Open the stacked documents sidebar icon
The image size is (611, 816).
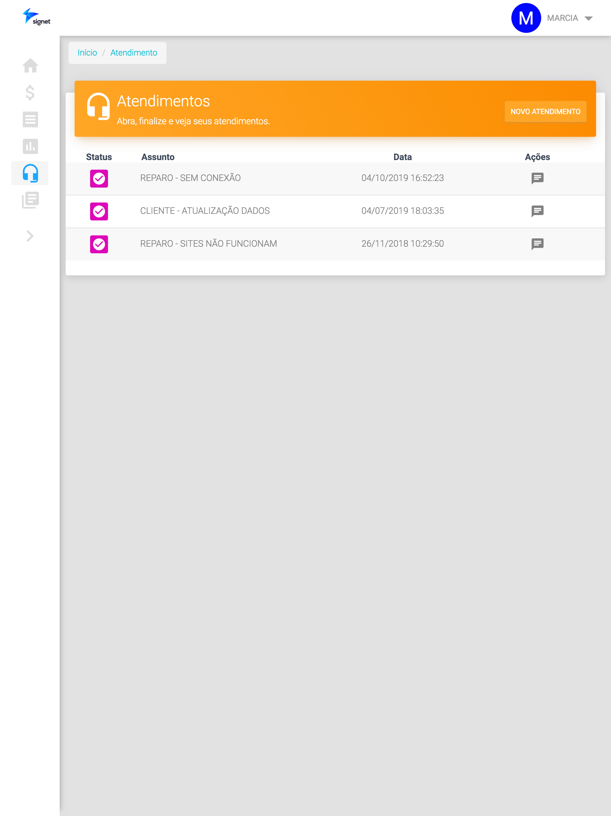coord(30,200)
